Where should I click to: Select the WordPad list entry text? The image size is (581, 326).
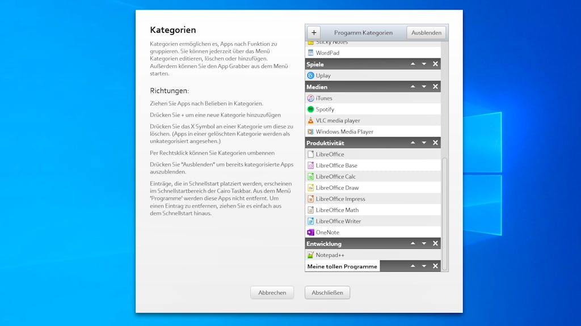click(327, 53)
